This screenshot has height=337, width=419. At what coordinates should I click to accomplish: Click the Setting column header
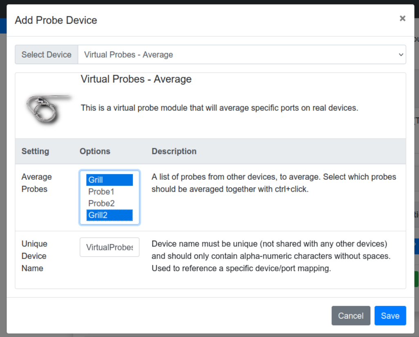click(35, 151)
